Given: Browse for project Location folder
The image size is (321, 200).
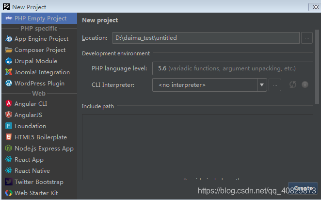Looking at the screenshot, I should 307,38.
